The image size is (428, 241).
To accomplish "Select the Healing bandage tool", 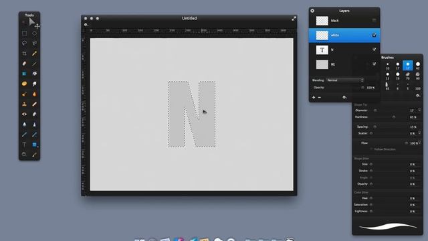I will pos(34,104).
